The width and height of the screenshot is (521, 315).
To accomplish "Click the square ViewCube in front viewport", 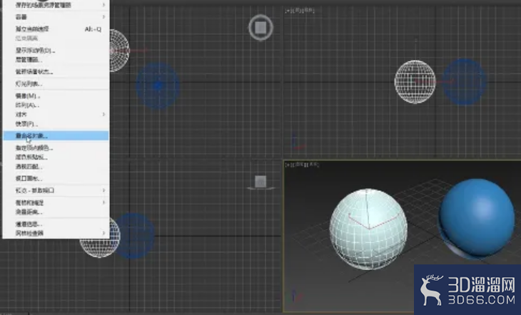I will (x=260, y=182).
